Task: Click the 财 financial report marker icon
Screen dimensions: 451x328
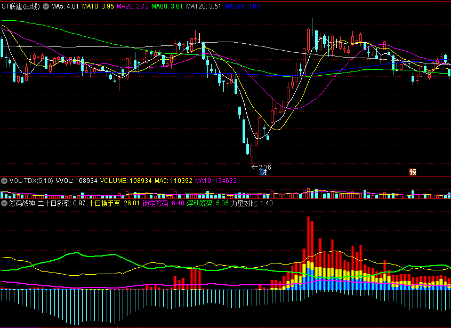Action: tap(263, 172)
